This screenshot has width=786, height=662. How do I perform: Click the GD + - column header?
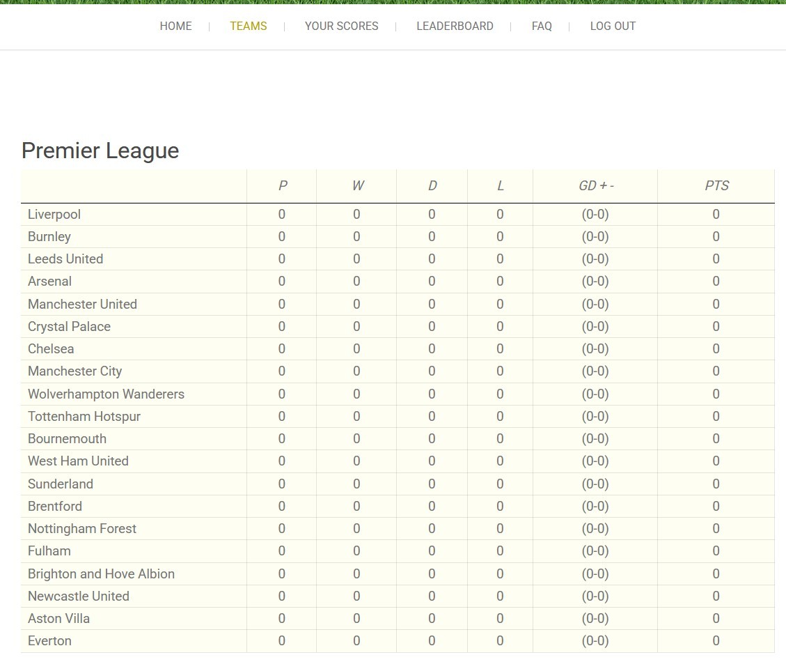tap(595, 185)
